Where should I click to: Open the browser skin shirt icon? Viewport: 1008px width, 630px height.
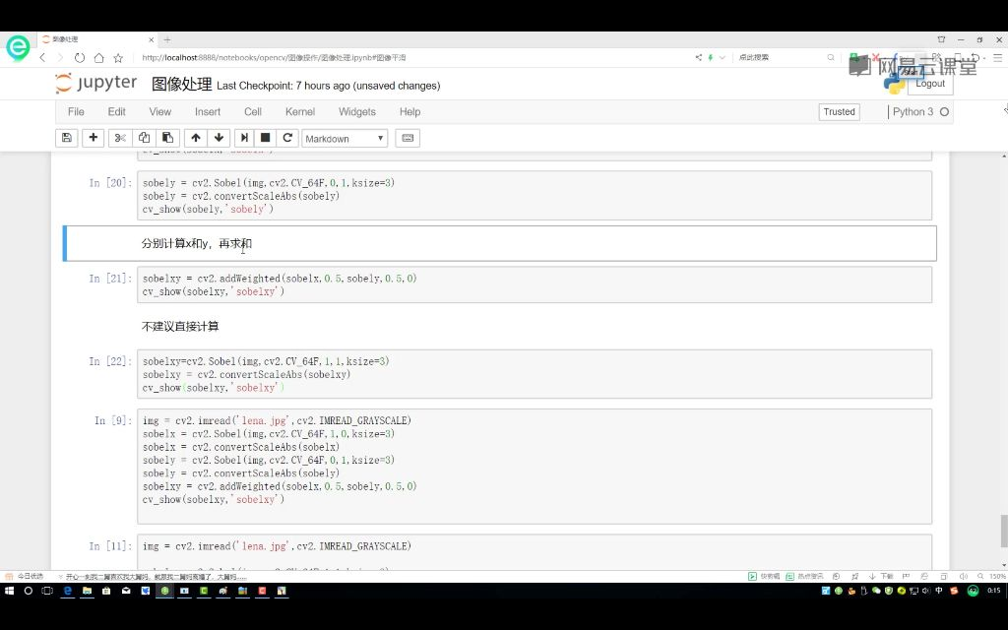click(941, 39)
